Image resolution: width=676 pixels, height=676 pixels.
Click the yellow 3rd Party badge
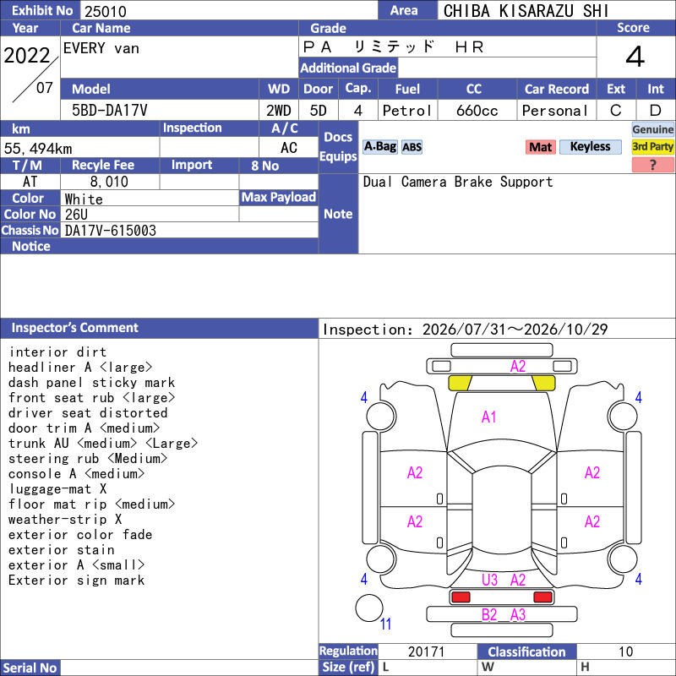(x=652, y=146)
